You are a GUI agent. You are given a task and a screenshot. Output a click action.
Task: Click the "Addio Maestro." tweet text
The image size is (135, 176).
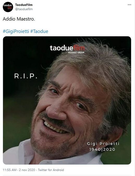tap(19, 19)
